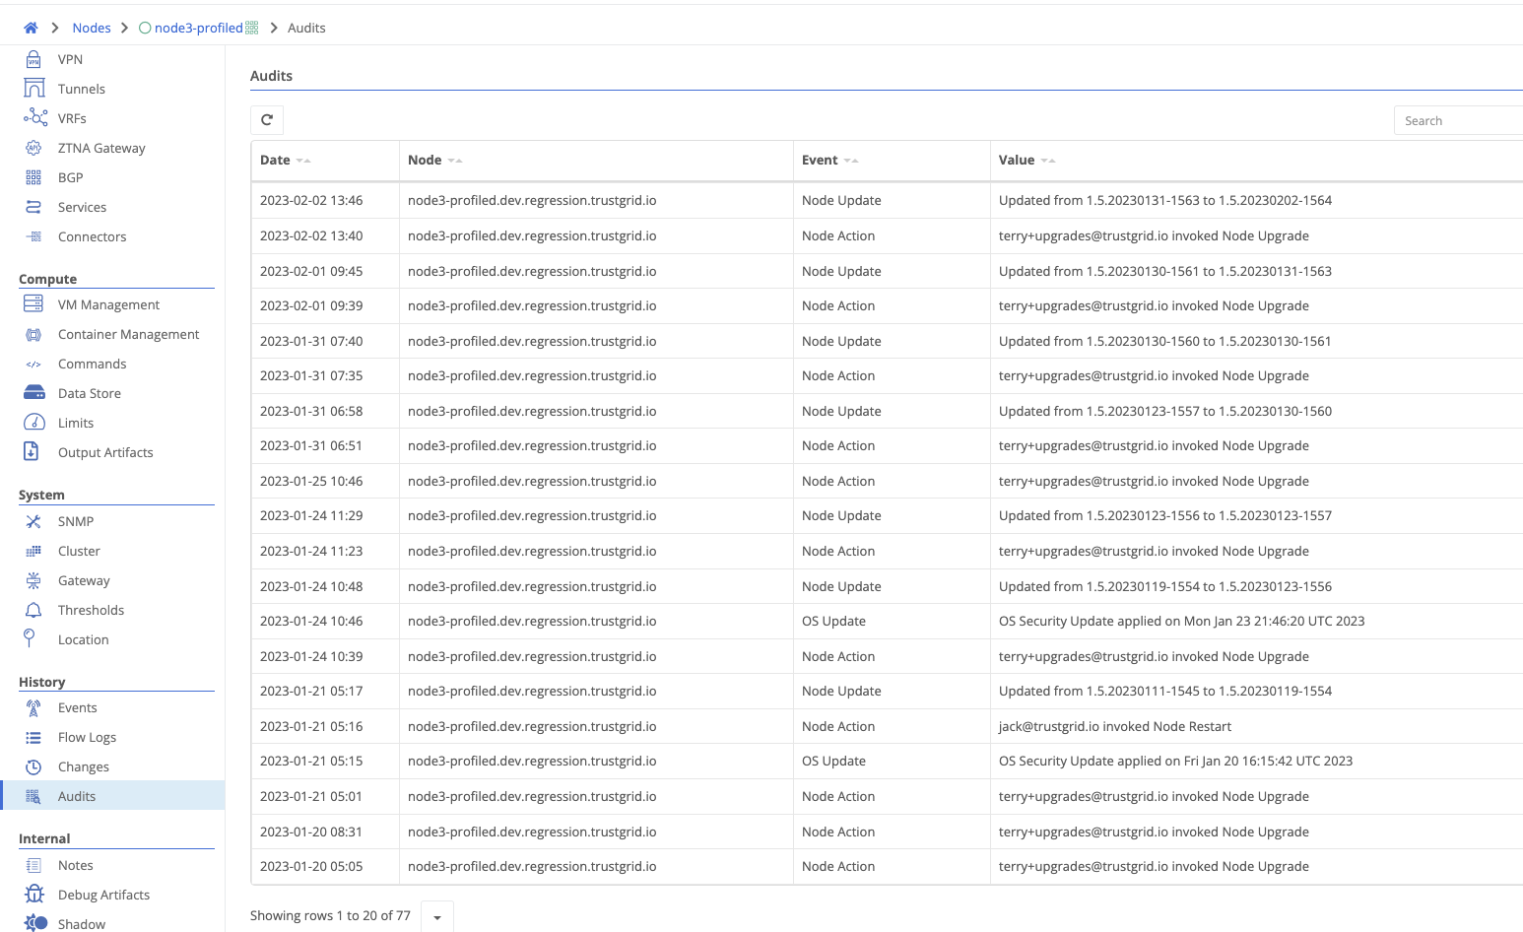This screenshot has height=932, width=1523.
Task: Click 'Updated from 1.5.20230131-1563 to 1.5.20230202-1564' value
Action: click(x=1164, y=200)
